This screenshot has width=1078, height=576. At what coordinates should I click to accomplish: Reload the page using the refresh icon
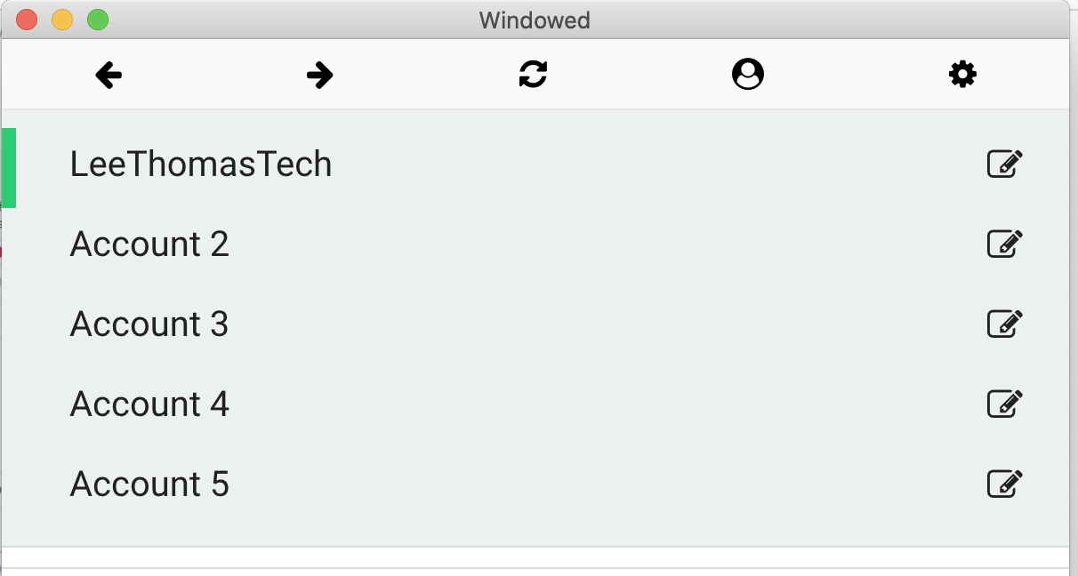(x=533, y=75)
